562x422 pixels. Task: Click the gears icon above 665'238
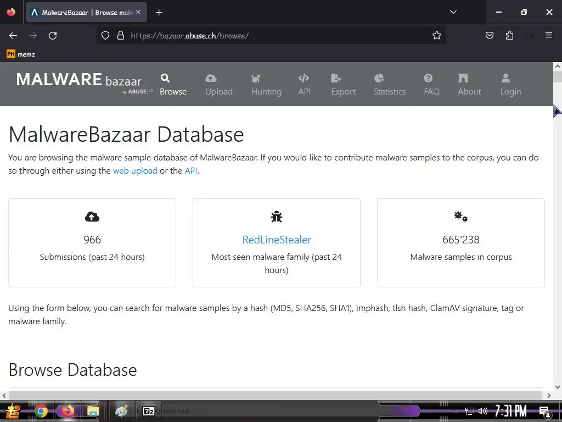click(461, 216)
